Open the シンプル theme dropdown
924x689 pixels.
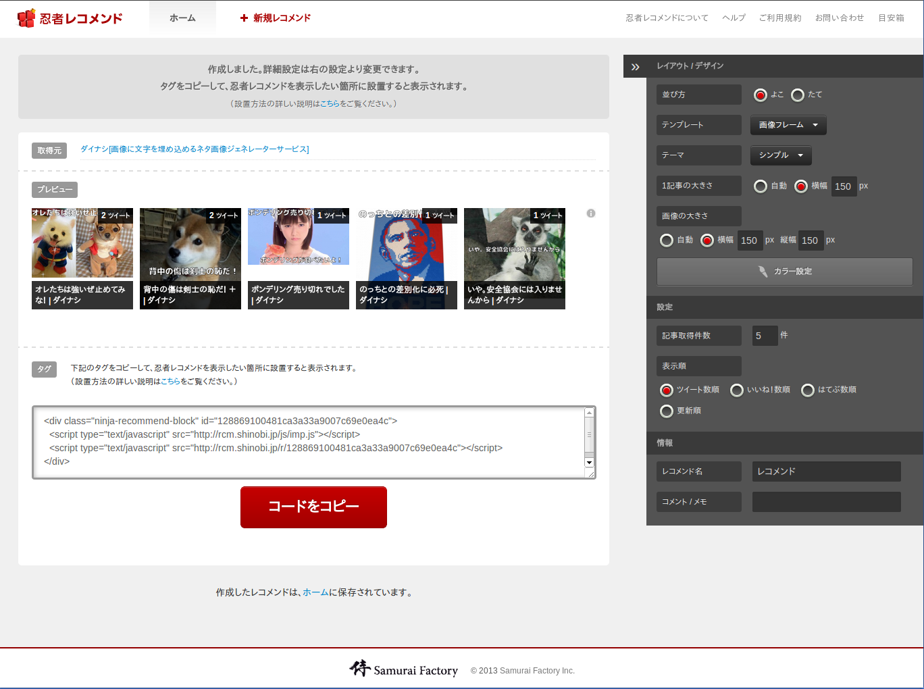781,155
